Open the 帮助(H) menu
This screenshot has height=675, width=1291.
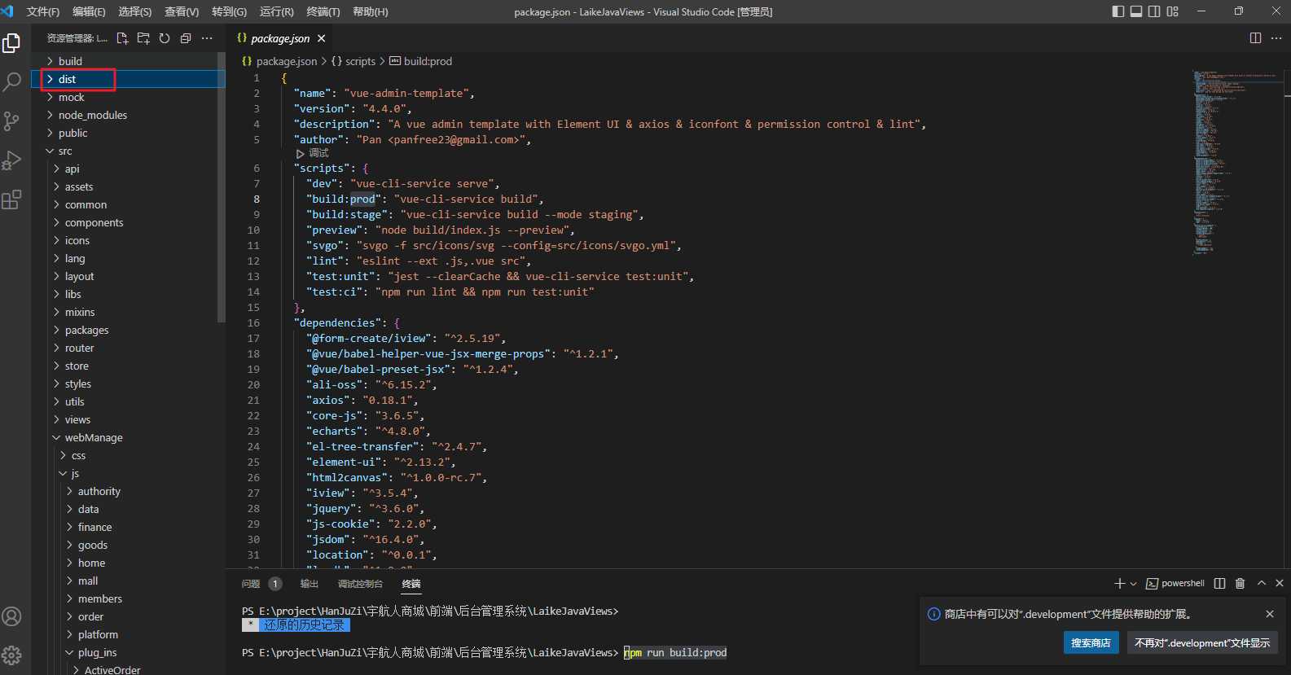tap(371, 11)
